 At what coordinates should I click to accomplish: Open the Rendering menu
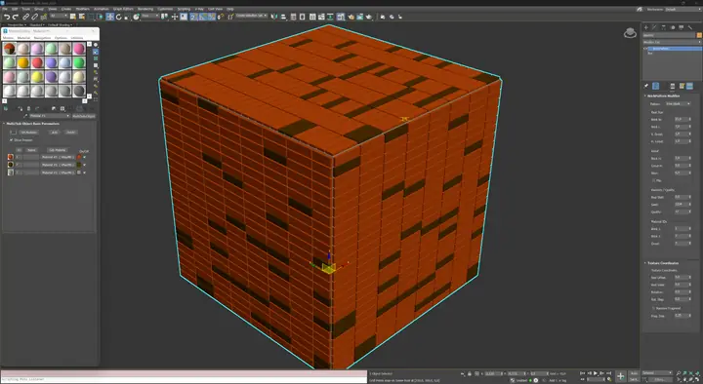tap(145, 9)
